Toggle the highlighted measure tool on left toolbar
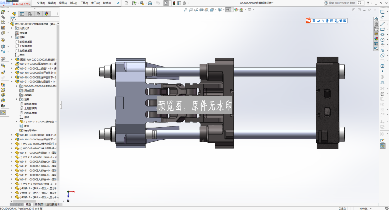This screenshot has height=210, width=389. pyautogui.click(x=3, y=113)
